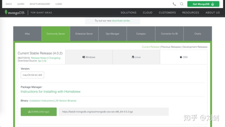Click the MongoDB leaf logo

(6, 12)
